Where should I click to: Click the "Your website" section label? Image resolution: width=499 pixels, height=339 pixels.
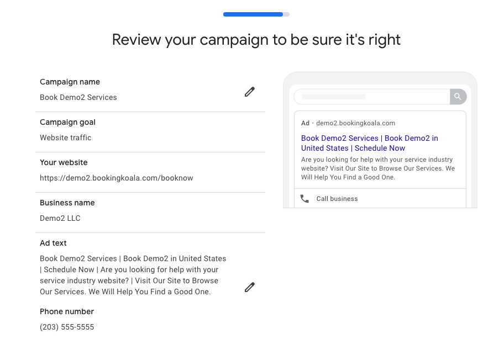(x=64, y=162)
